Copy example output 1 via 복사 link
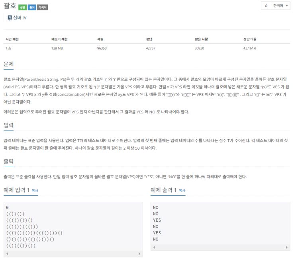Viewport: 296px width, 259px height. [x=182, y=191]
